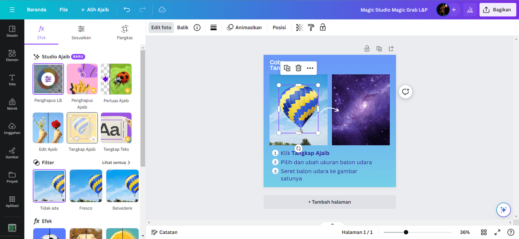519x239 pixels.
Task: Open the Elemen sidebar panel
Action: click(12, 55)
